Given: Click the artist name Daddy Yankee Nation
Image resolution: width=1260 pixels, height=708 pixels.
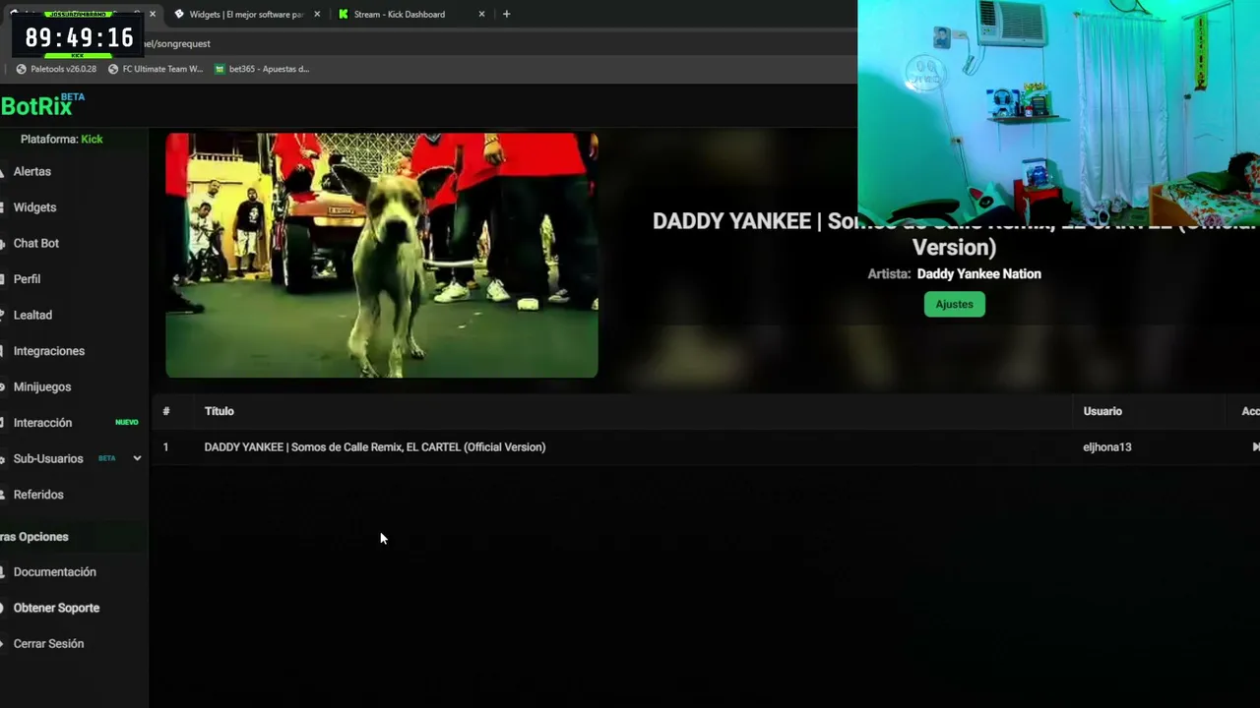Looking at the screenshot, I should (x=978, y=274).
